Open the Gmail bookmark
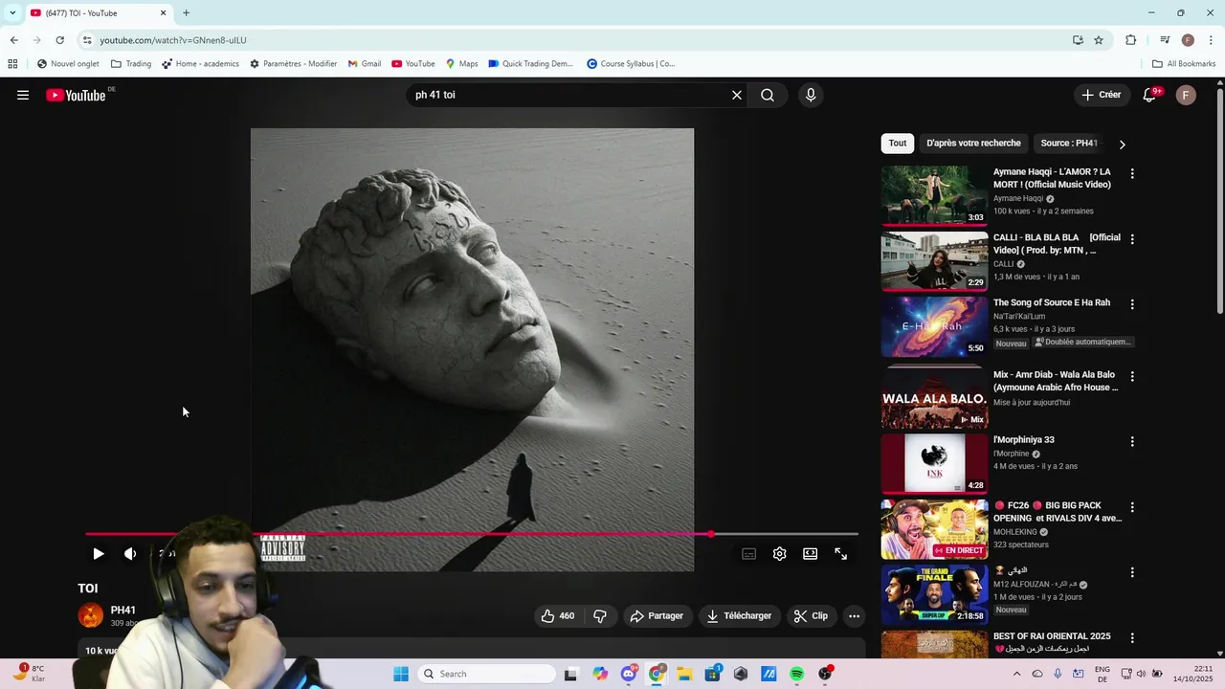 (365, 64)
